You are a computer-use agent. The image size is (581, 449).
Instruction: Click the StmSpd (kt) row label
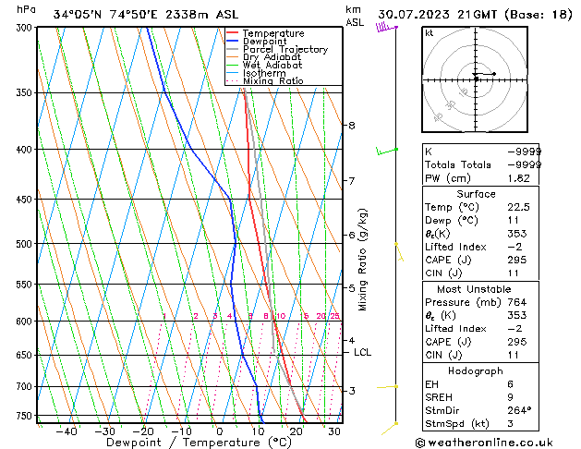457,423
